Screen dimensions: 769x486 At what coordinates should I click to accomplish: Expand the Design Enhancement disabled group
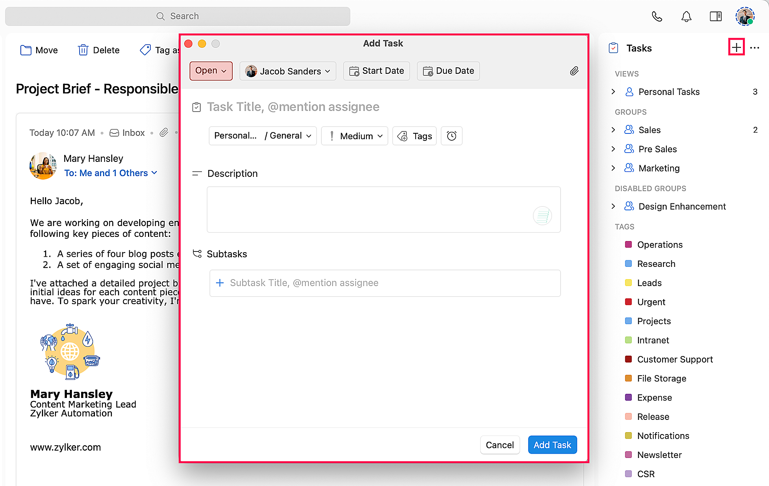(x=613, y=206)
